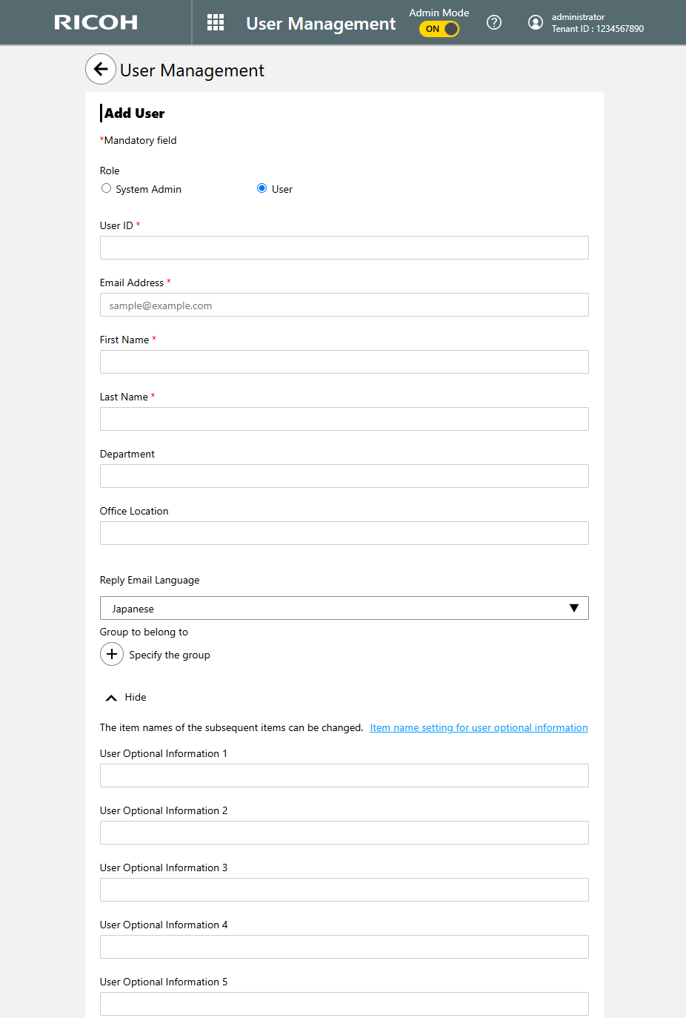Open the Reply Email Language dropdown
The image size is (686, 1018).
344,608
